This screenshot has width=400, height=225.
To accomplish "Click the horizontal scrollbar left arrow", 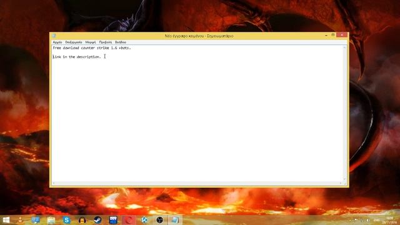I will 54,183.
